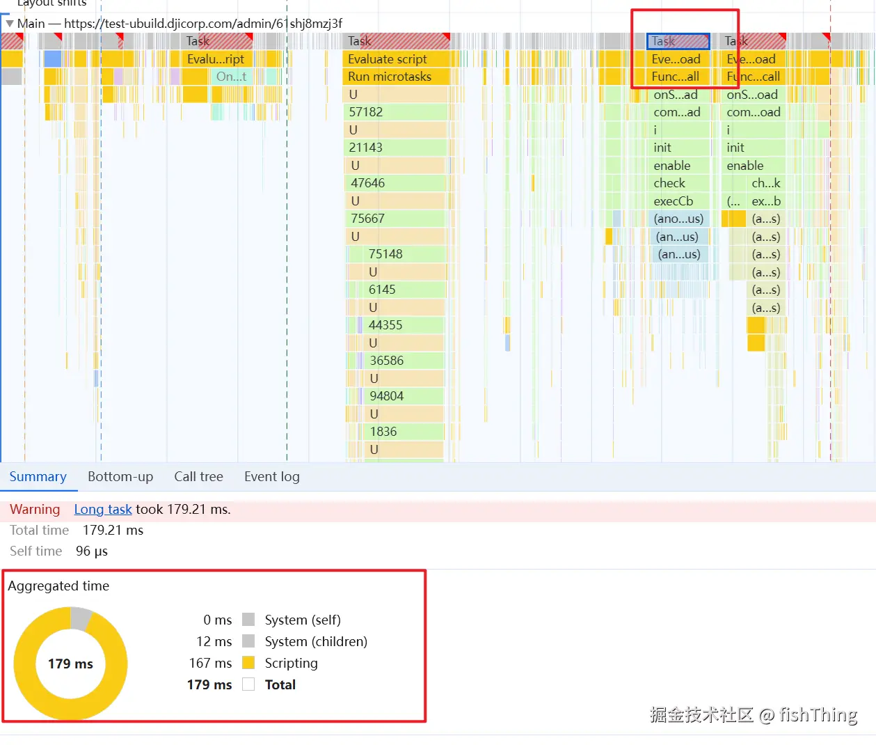Switch to the Summary tab
The height and width of the screenshot is (745, 876).
pyautogui.click(x=38, y=477)
